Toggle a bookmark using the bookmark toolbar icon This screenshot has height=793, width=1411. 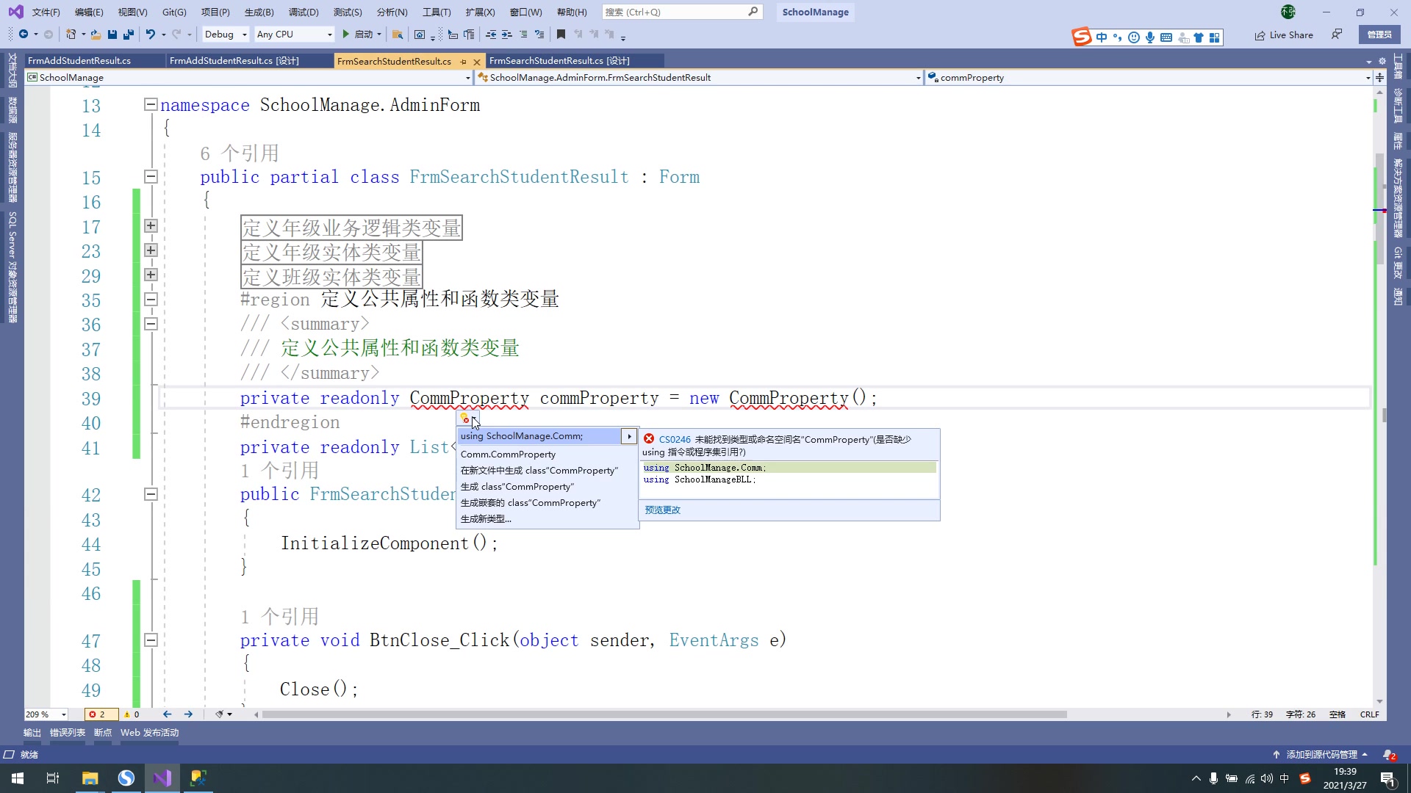point(561,35)
